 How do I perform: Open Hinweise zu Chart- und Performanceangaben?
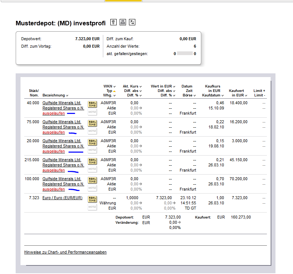tap(65, 252)
